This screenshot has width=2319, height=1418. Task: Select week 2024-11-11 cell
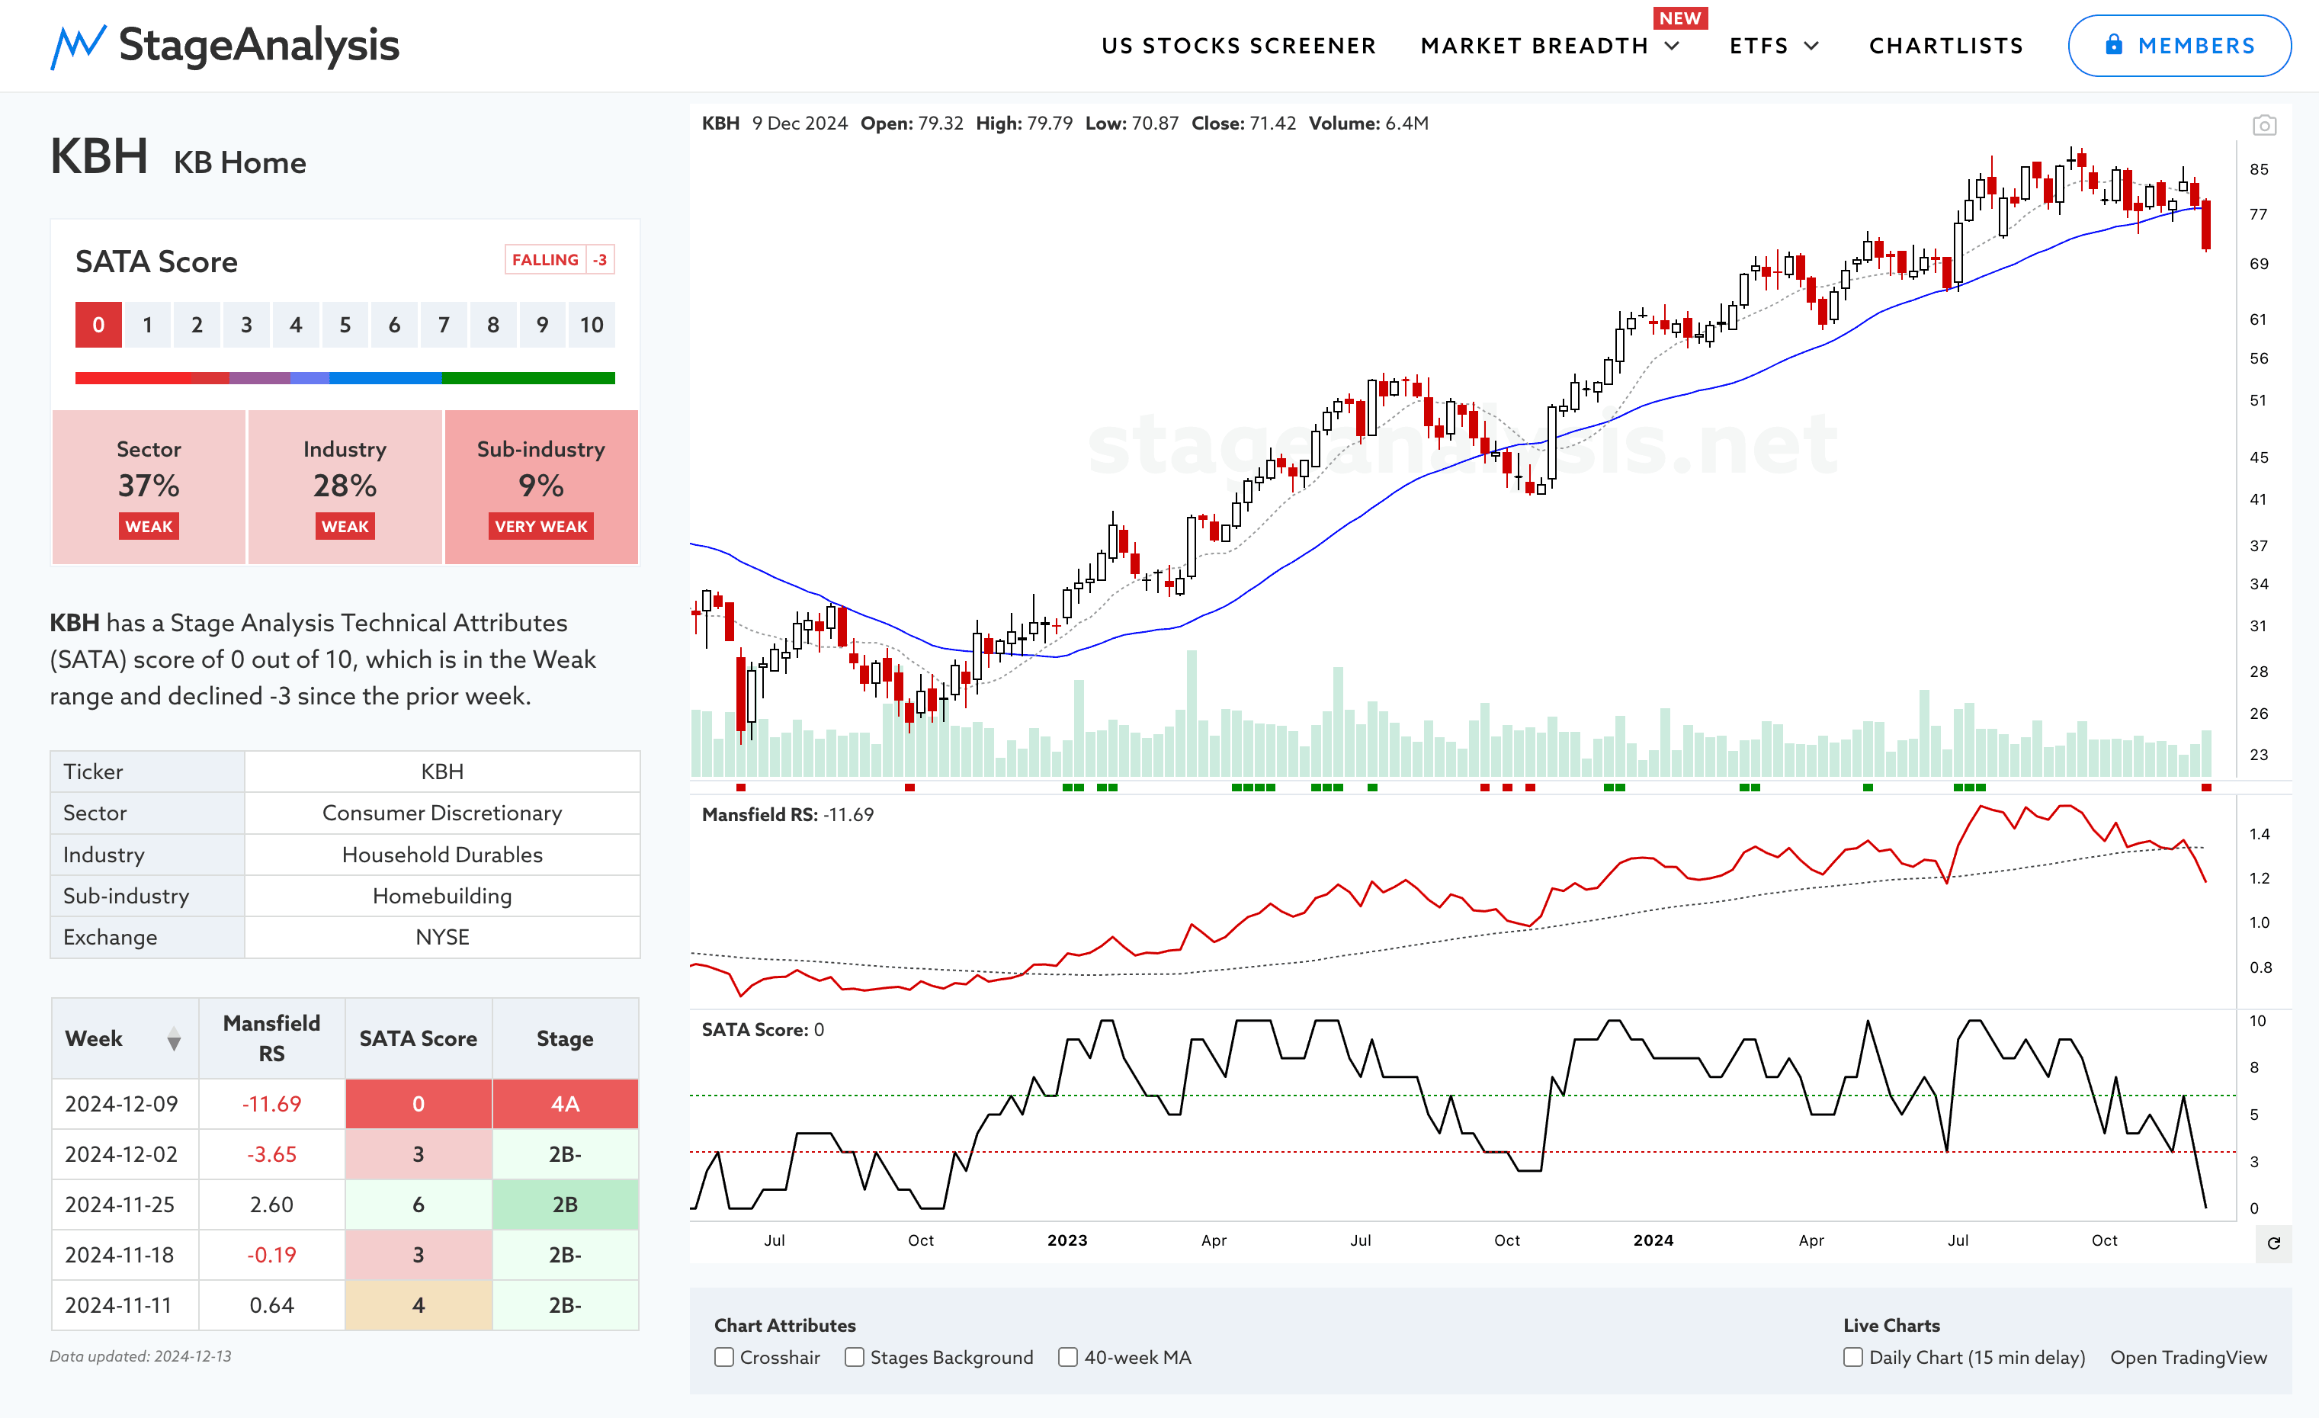pyautogui.click(x=124, y=1305)
